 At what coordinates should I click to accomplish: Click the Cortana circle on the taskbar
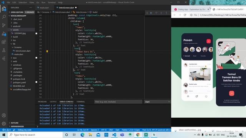click(x=66, y=135)
